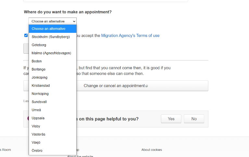
Task: Pick Malmo (Agnesfridsvagen) option
Action: 53,53
